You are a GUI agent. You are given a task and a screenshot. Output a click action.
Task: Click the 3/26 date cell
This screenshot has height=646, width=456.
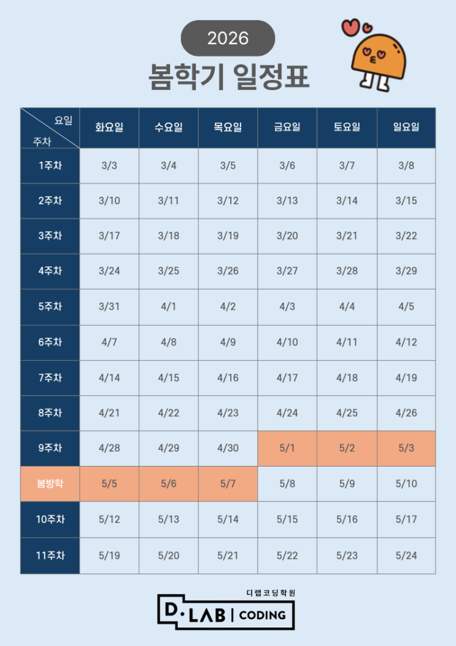point(228,271)
